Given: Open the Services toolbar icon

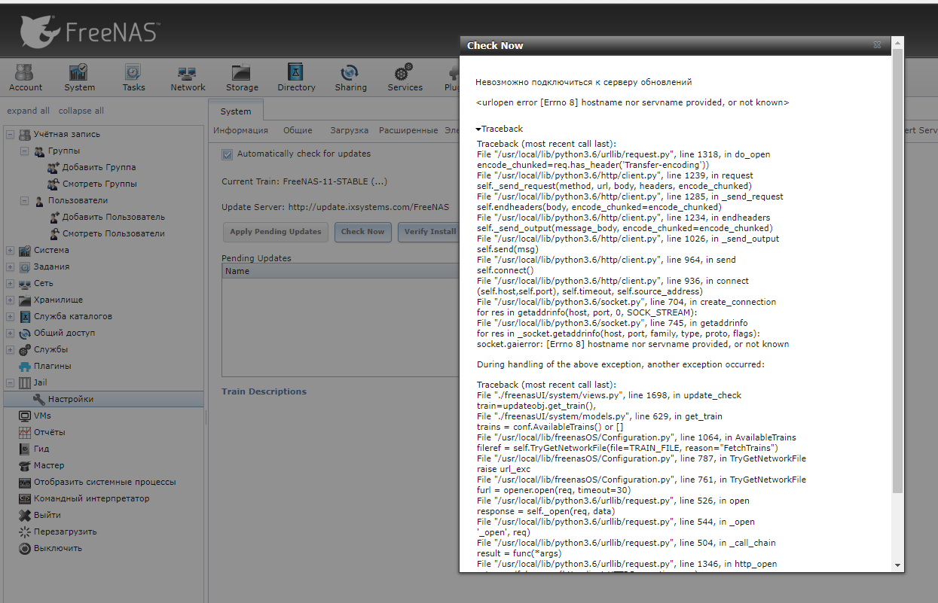Looking at the screenshot, I should point(405,72).
